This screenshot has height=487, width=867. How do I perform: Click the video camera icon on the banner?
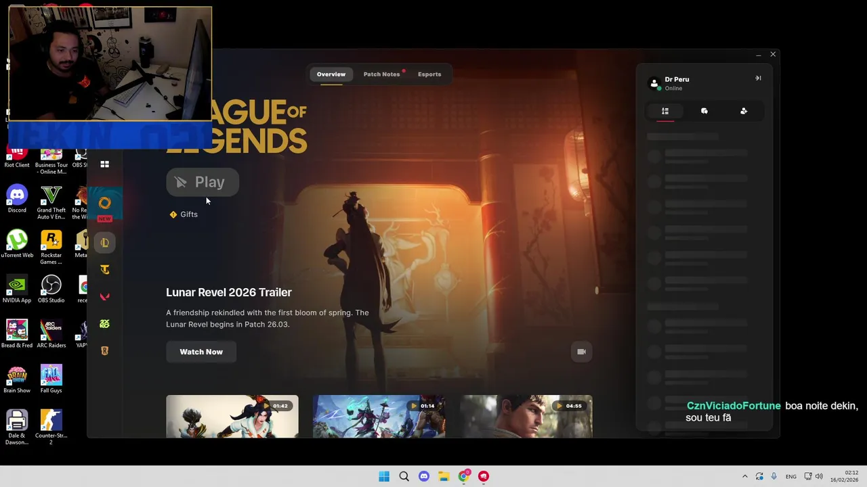pos(581,352)
